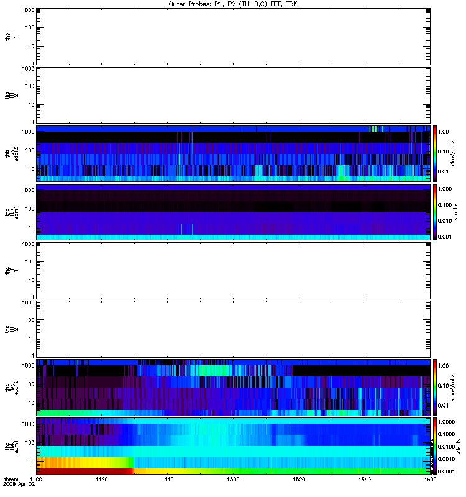Click the '0.10' tick on thc edc12 color bar
This screenshot has height=497, width=466.
click(443, 385)
